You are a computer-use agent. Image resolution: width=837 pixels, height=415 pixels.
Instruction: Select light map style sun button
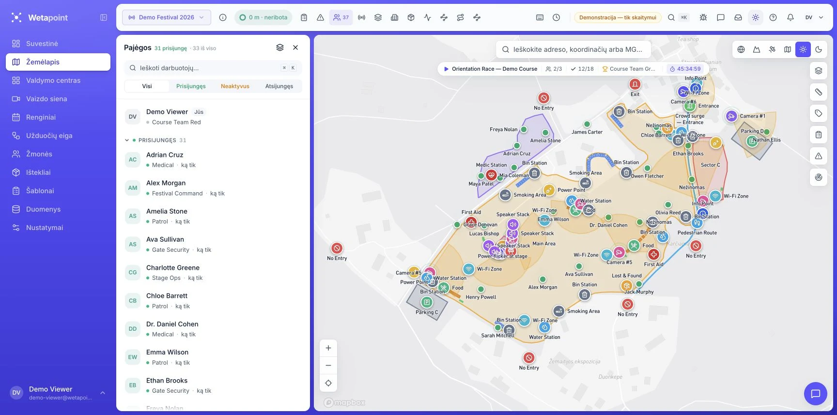pyautogui.click(x=803, y=49)
